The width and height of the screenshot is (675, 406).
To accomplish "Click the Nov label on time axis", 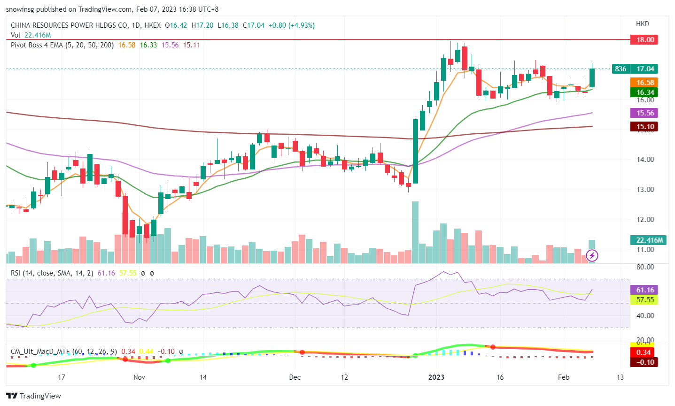I will [x=139, y=377].
